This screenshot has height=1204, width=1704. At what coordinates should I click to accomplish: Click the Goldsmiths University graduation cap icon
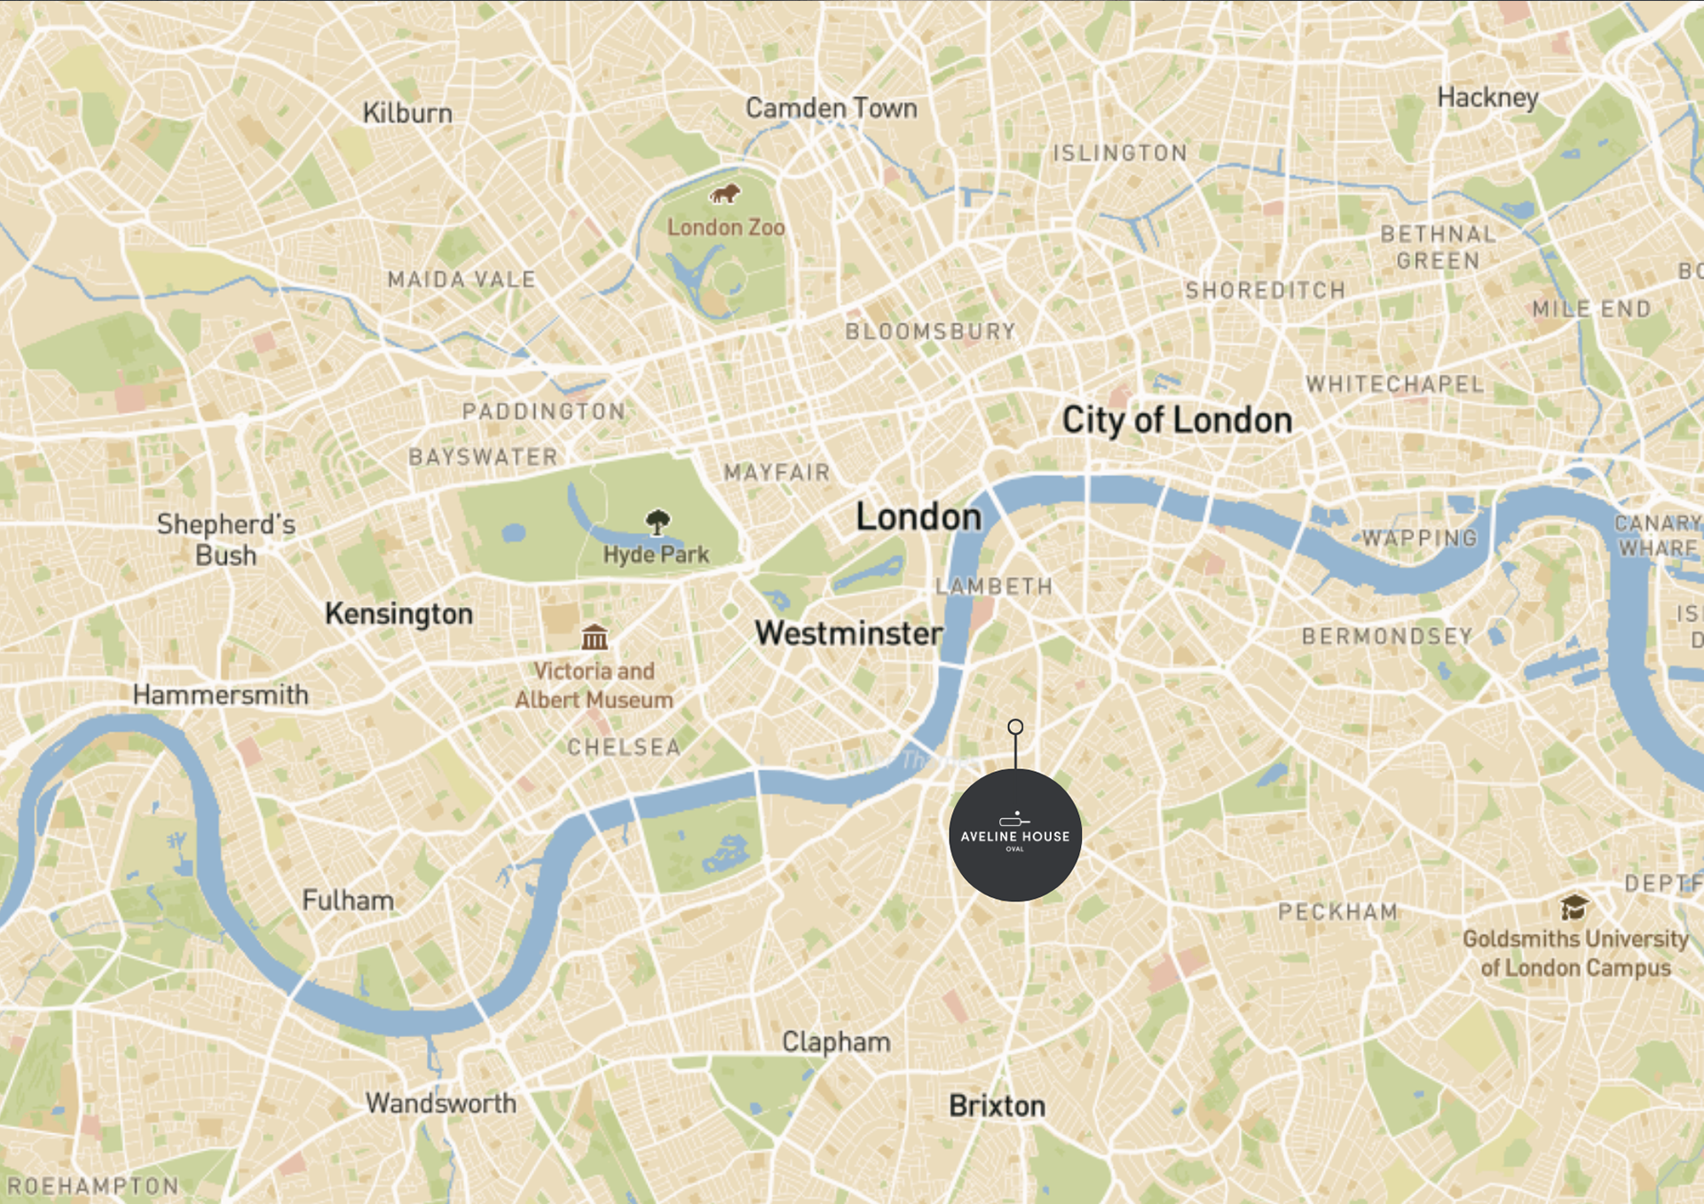1574,908
